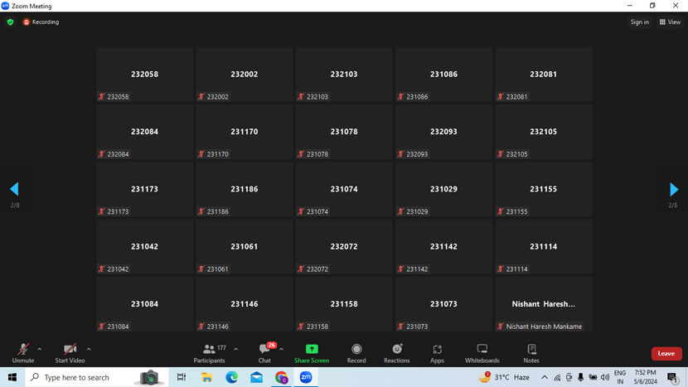Open the Notes panel

coord(531,352)
